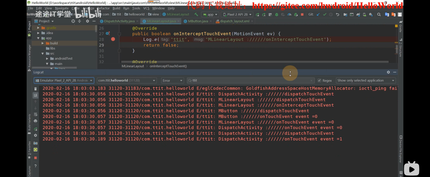The height and width of the screenshot is (177, 430).
Task: Open Search Everywhere magnifier icon
Action: [x=379, y=15]
